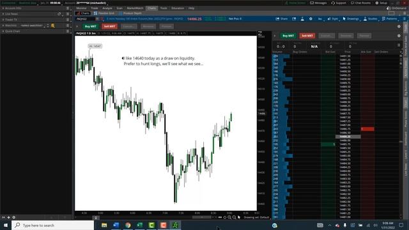This screenshot has height=230, width=409.
Task: Open the Messages center
Action: tap(318, 3)
